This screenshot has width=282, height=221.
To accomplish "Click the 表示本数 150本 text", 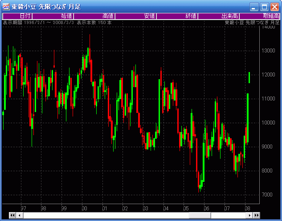I will pos(94,23).
